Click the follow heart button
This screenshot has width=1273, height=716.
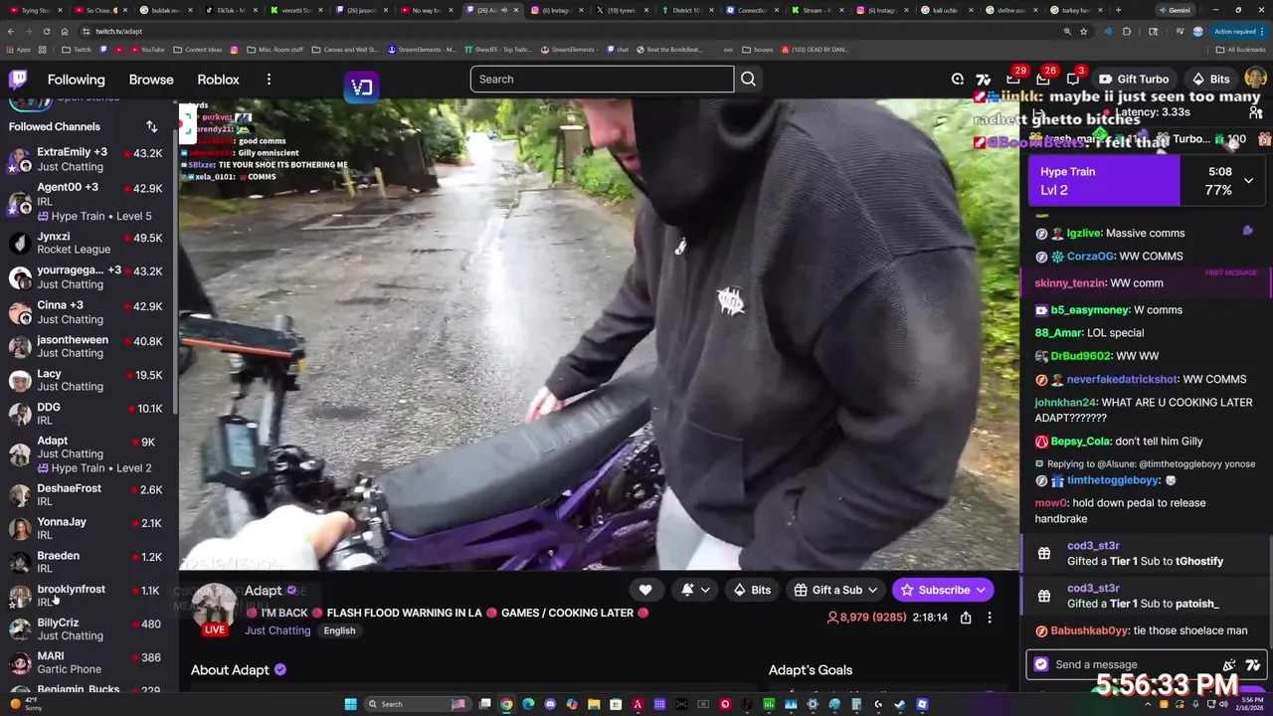[645, 590]
